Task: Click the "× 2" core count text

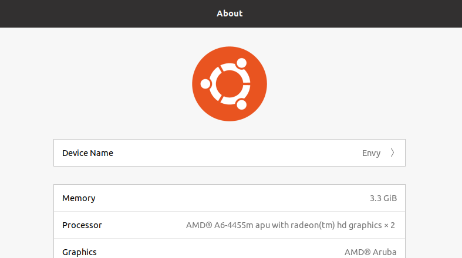Action: click(x=390, y=225)
